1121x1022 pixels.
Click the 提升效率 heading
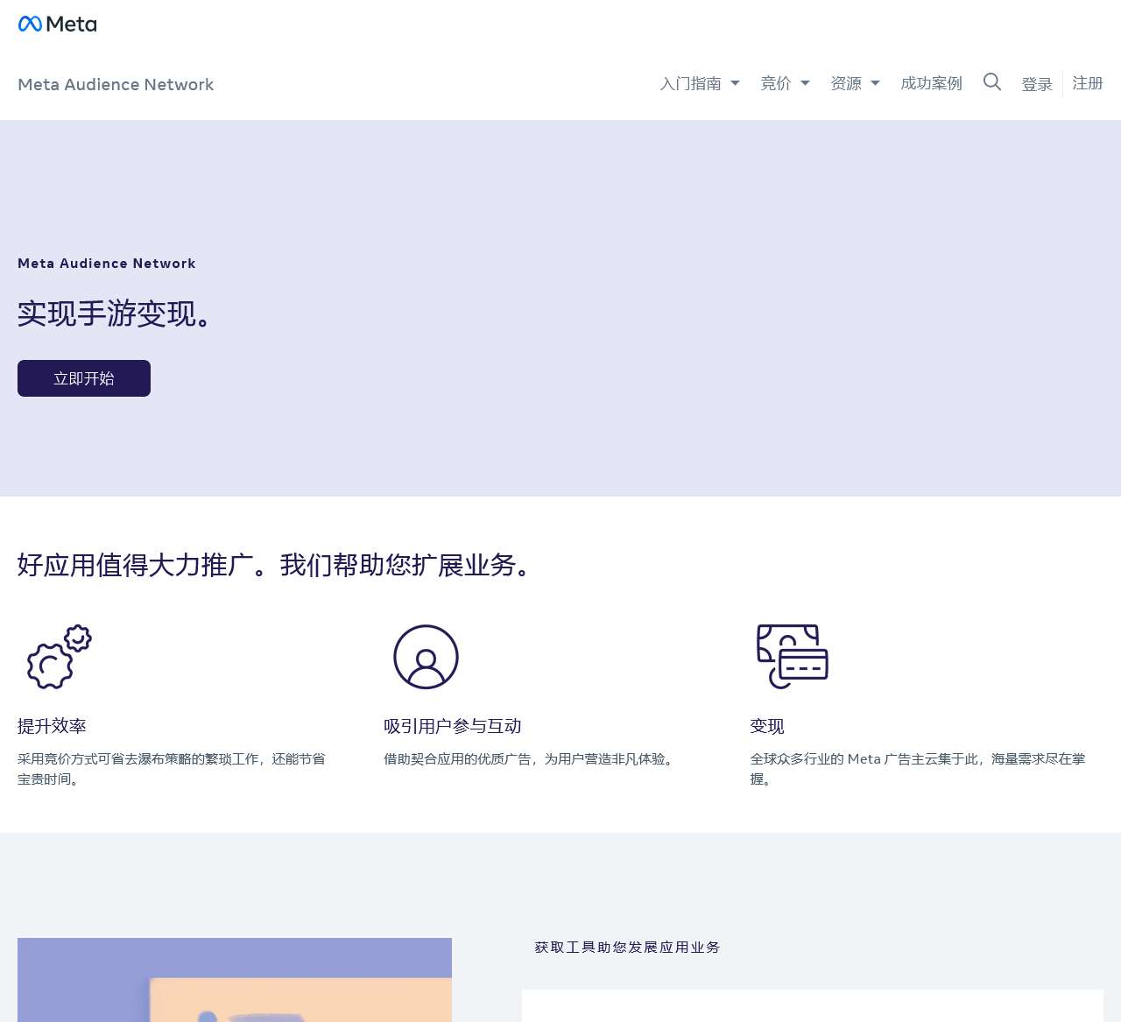[52, 726]
